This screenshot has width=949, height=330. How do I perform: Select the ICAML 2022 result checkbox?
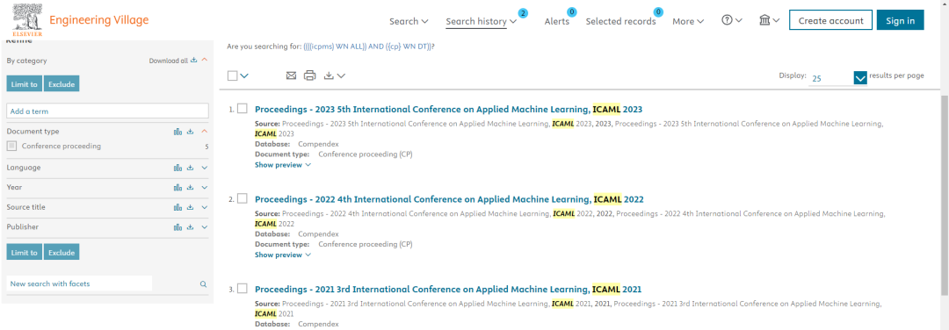(243, 198)
